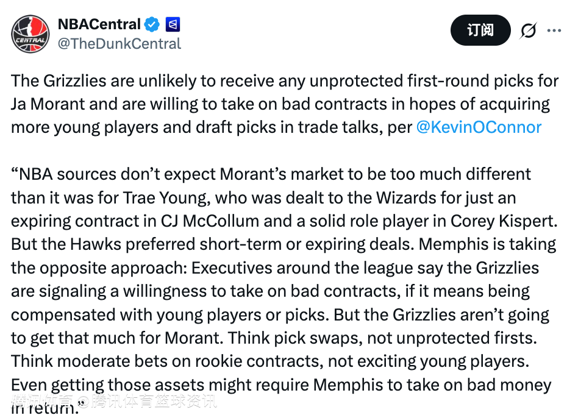This screenshot has height=418, width=578.
Task: Click the NBACentral display name
Action: click(99, 24)
